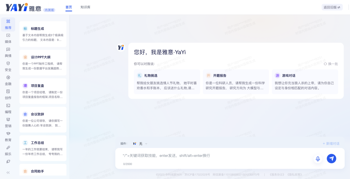
Task: Open the 隐私政策 link in footer
Action: pyautogui.click(x=295, y=175)
